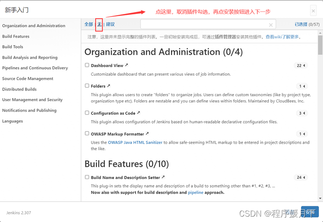Close the setup wizard dialog

313,11
